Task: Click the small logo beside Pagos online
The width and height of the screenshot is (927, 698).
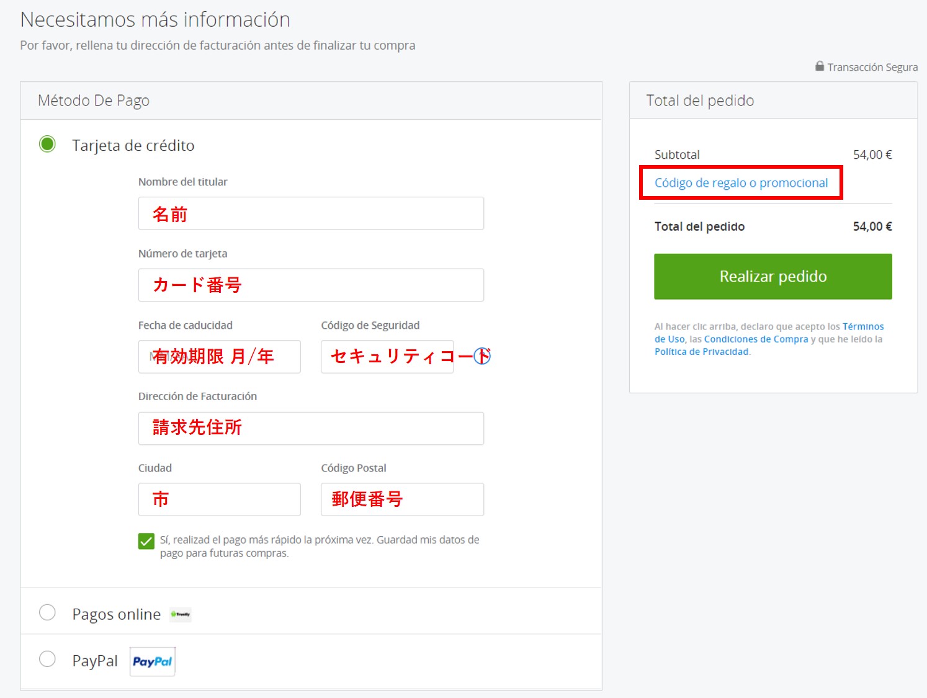Action: click(181, 614)
